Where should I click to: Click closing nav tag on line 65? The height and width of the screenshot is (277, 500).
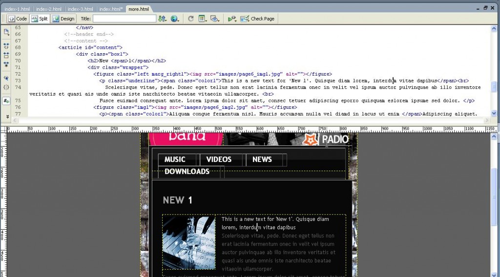[x=84, y=28]
